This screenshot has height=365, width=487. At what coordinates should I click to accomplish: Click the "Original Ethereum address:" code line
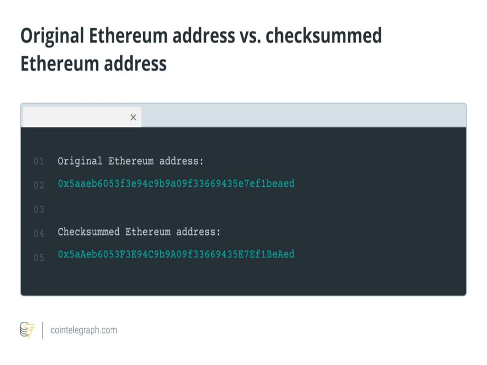tap(130, 161)
